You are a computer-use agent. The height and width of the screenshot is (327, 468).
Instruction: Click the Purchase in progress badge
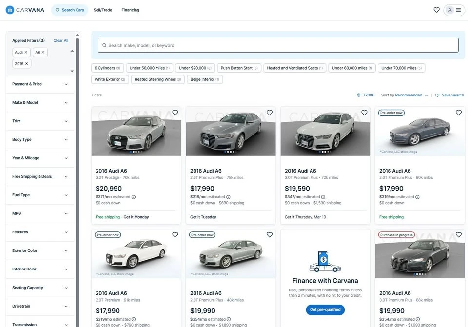[x=396, y=235]
